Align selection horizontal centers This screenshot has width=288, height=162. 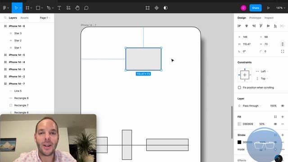(247, 26)
